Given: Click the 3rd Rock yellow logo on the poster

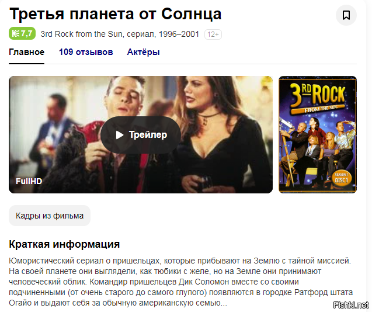Looking at the screenshot, I should coord(318,98).
